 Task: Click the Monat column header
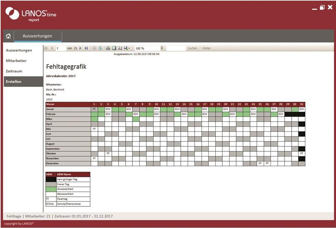point(68,104)
